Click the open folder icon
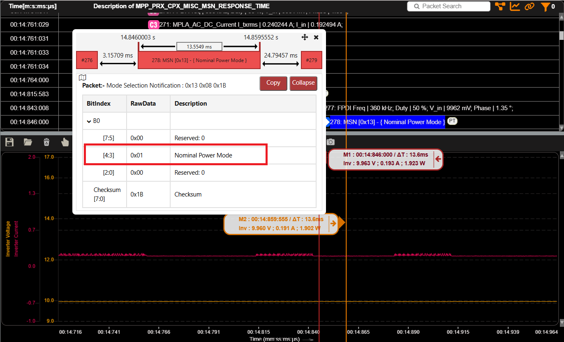The width and height of the screenshot is (564, 342). pyautogui.click(x=28, y=142)
